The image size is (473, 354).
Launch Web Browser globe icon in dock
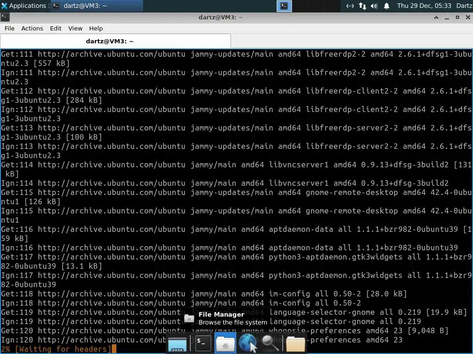[248, 343]
